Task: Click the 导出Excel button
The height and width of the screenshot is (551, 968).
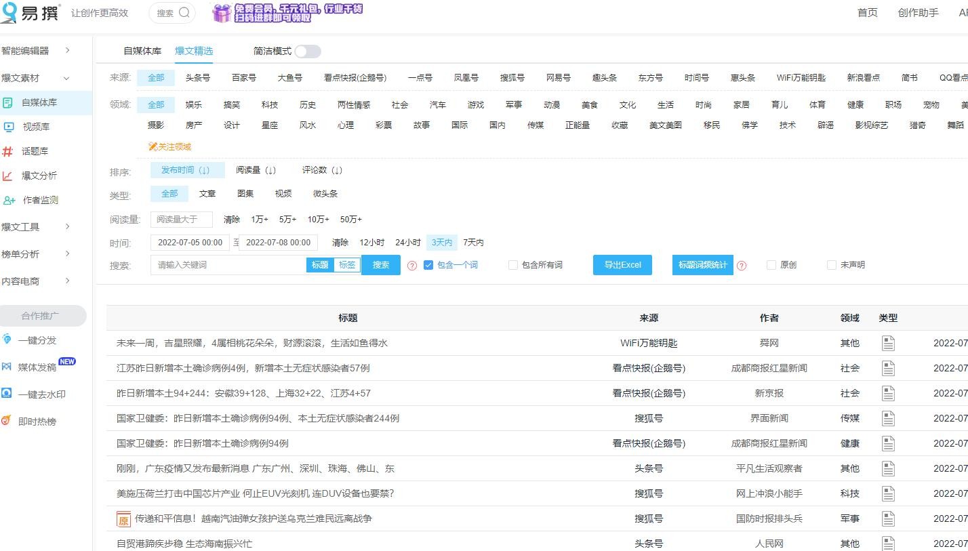Action: 622,265
